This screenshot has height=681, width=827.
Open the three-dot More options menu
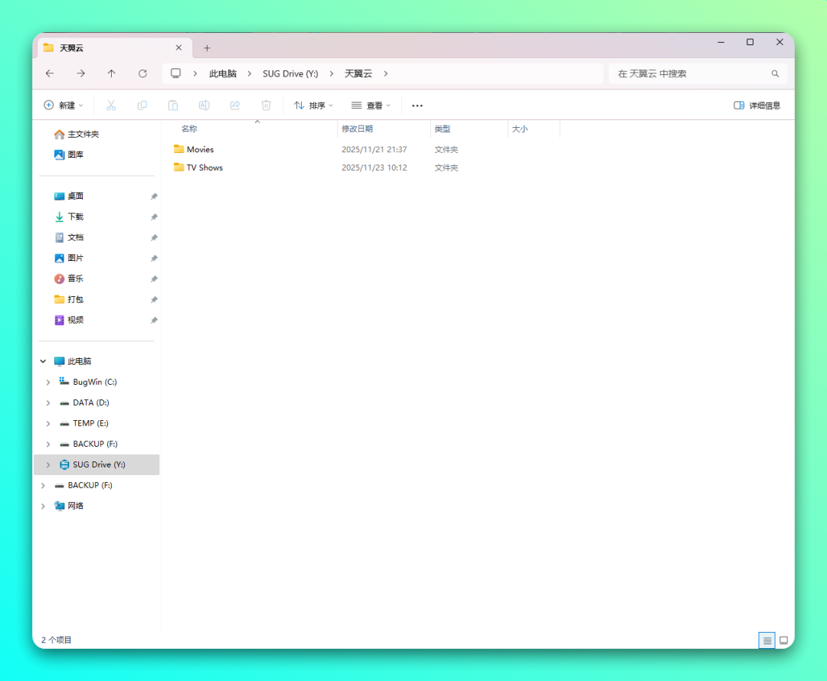coord(417,106)
